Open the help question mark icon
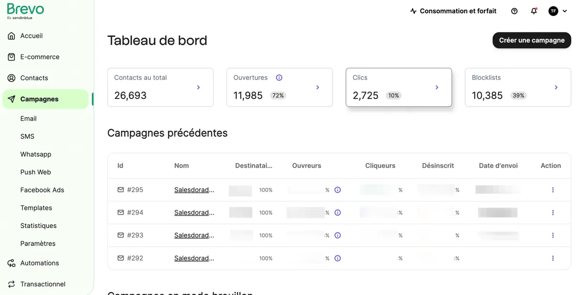582x295 pixels. coord(515,11)
